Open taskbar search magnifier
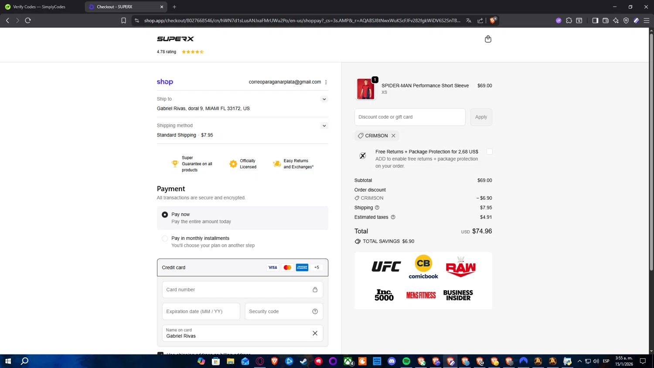654x368 pixels. tap(25, 361)
